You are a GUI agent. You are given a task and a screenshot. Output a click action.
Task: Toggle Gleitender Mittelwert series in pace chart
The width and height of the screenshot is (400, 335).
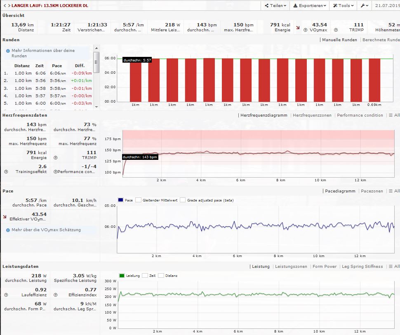coord(138,200)
